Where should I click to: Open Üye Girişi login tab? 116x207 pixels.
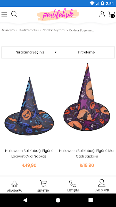point(102,186)
